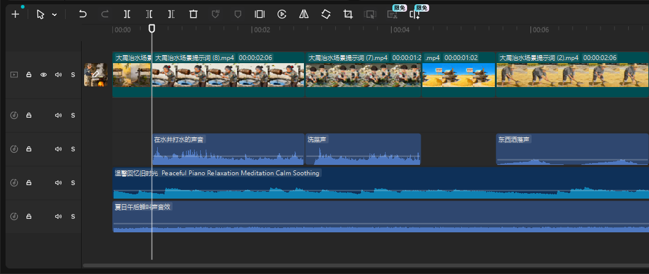Click the cover thumbnail on video track

96,74
